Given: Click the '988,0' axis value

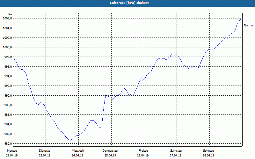Looking at the screenshot, I should (x=8, y=105).
